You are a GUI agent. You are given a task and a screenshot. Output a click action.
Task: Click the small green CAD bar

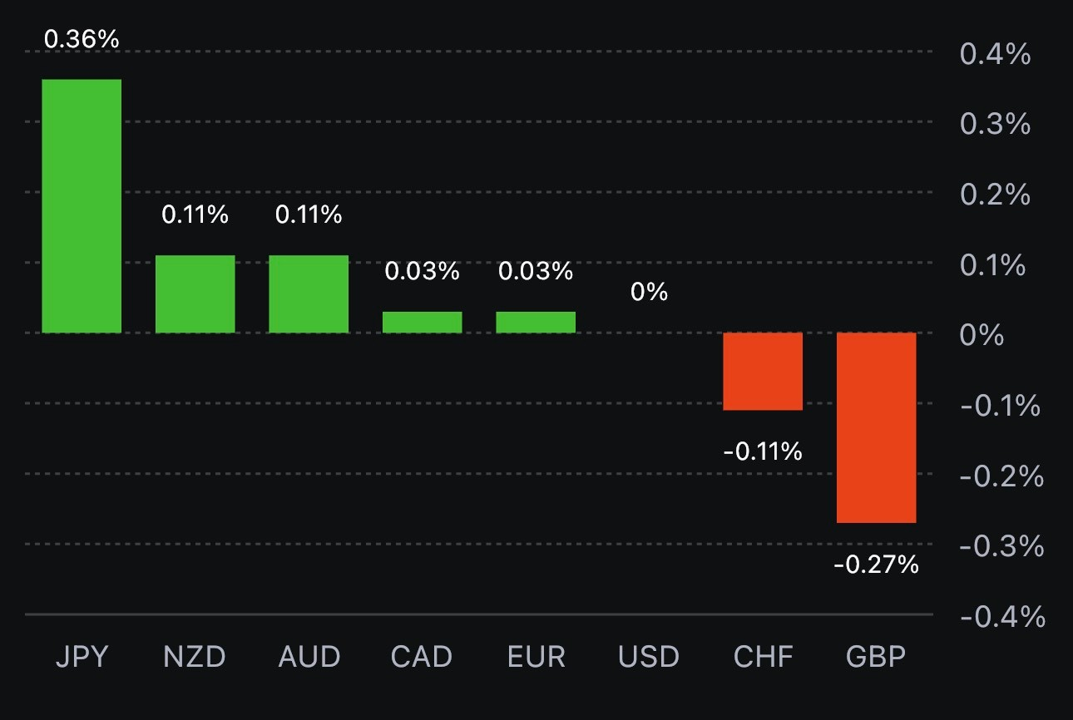click(422, 323)
